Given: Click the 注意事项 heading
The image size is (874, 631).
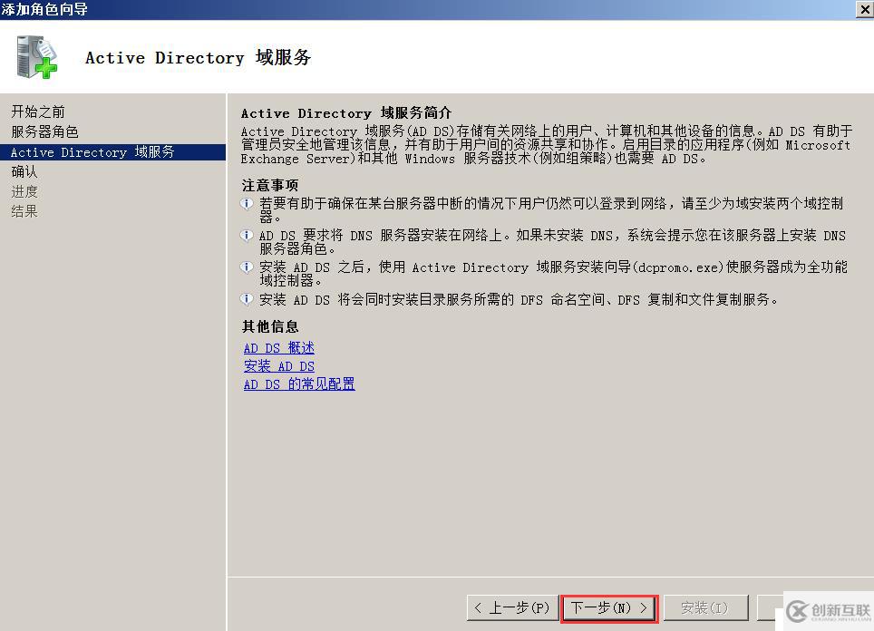Looking at the screenshot, I should coord(270,185).
